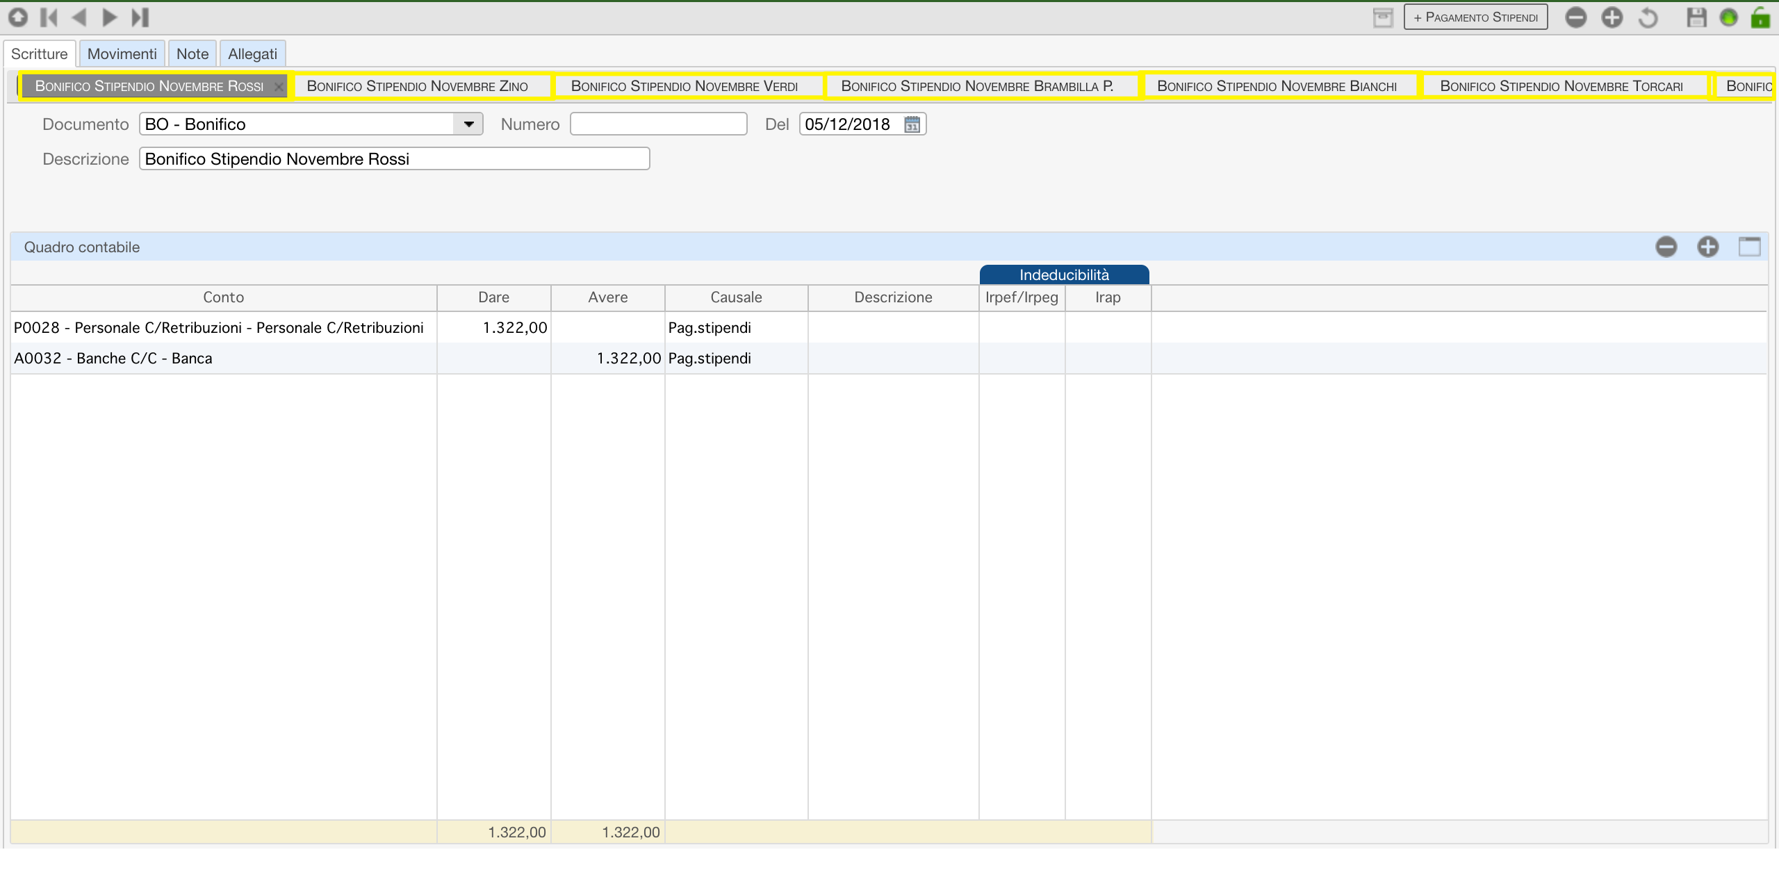This screenshot has width=1779, height=877.
Task: Close the Bonifico Stipendio Novembre Rossi tab
Action: (278, 86)
